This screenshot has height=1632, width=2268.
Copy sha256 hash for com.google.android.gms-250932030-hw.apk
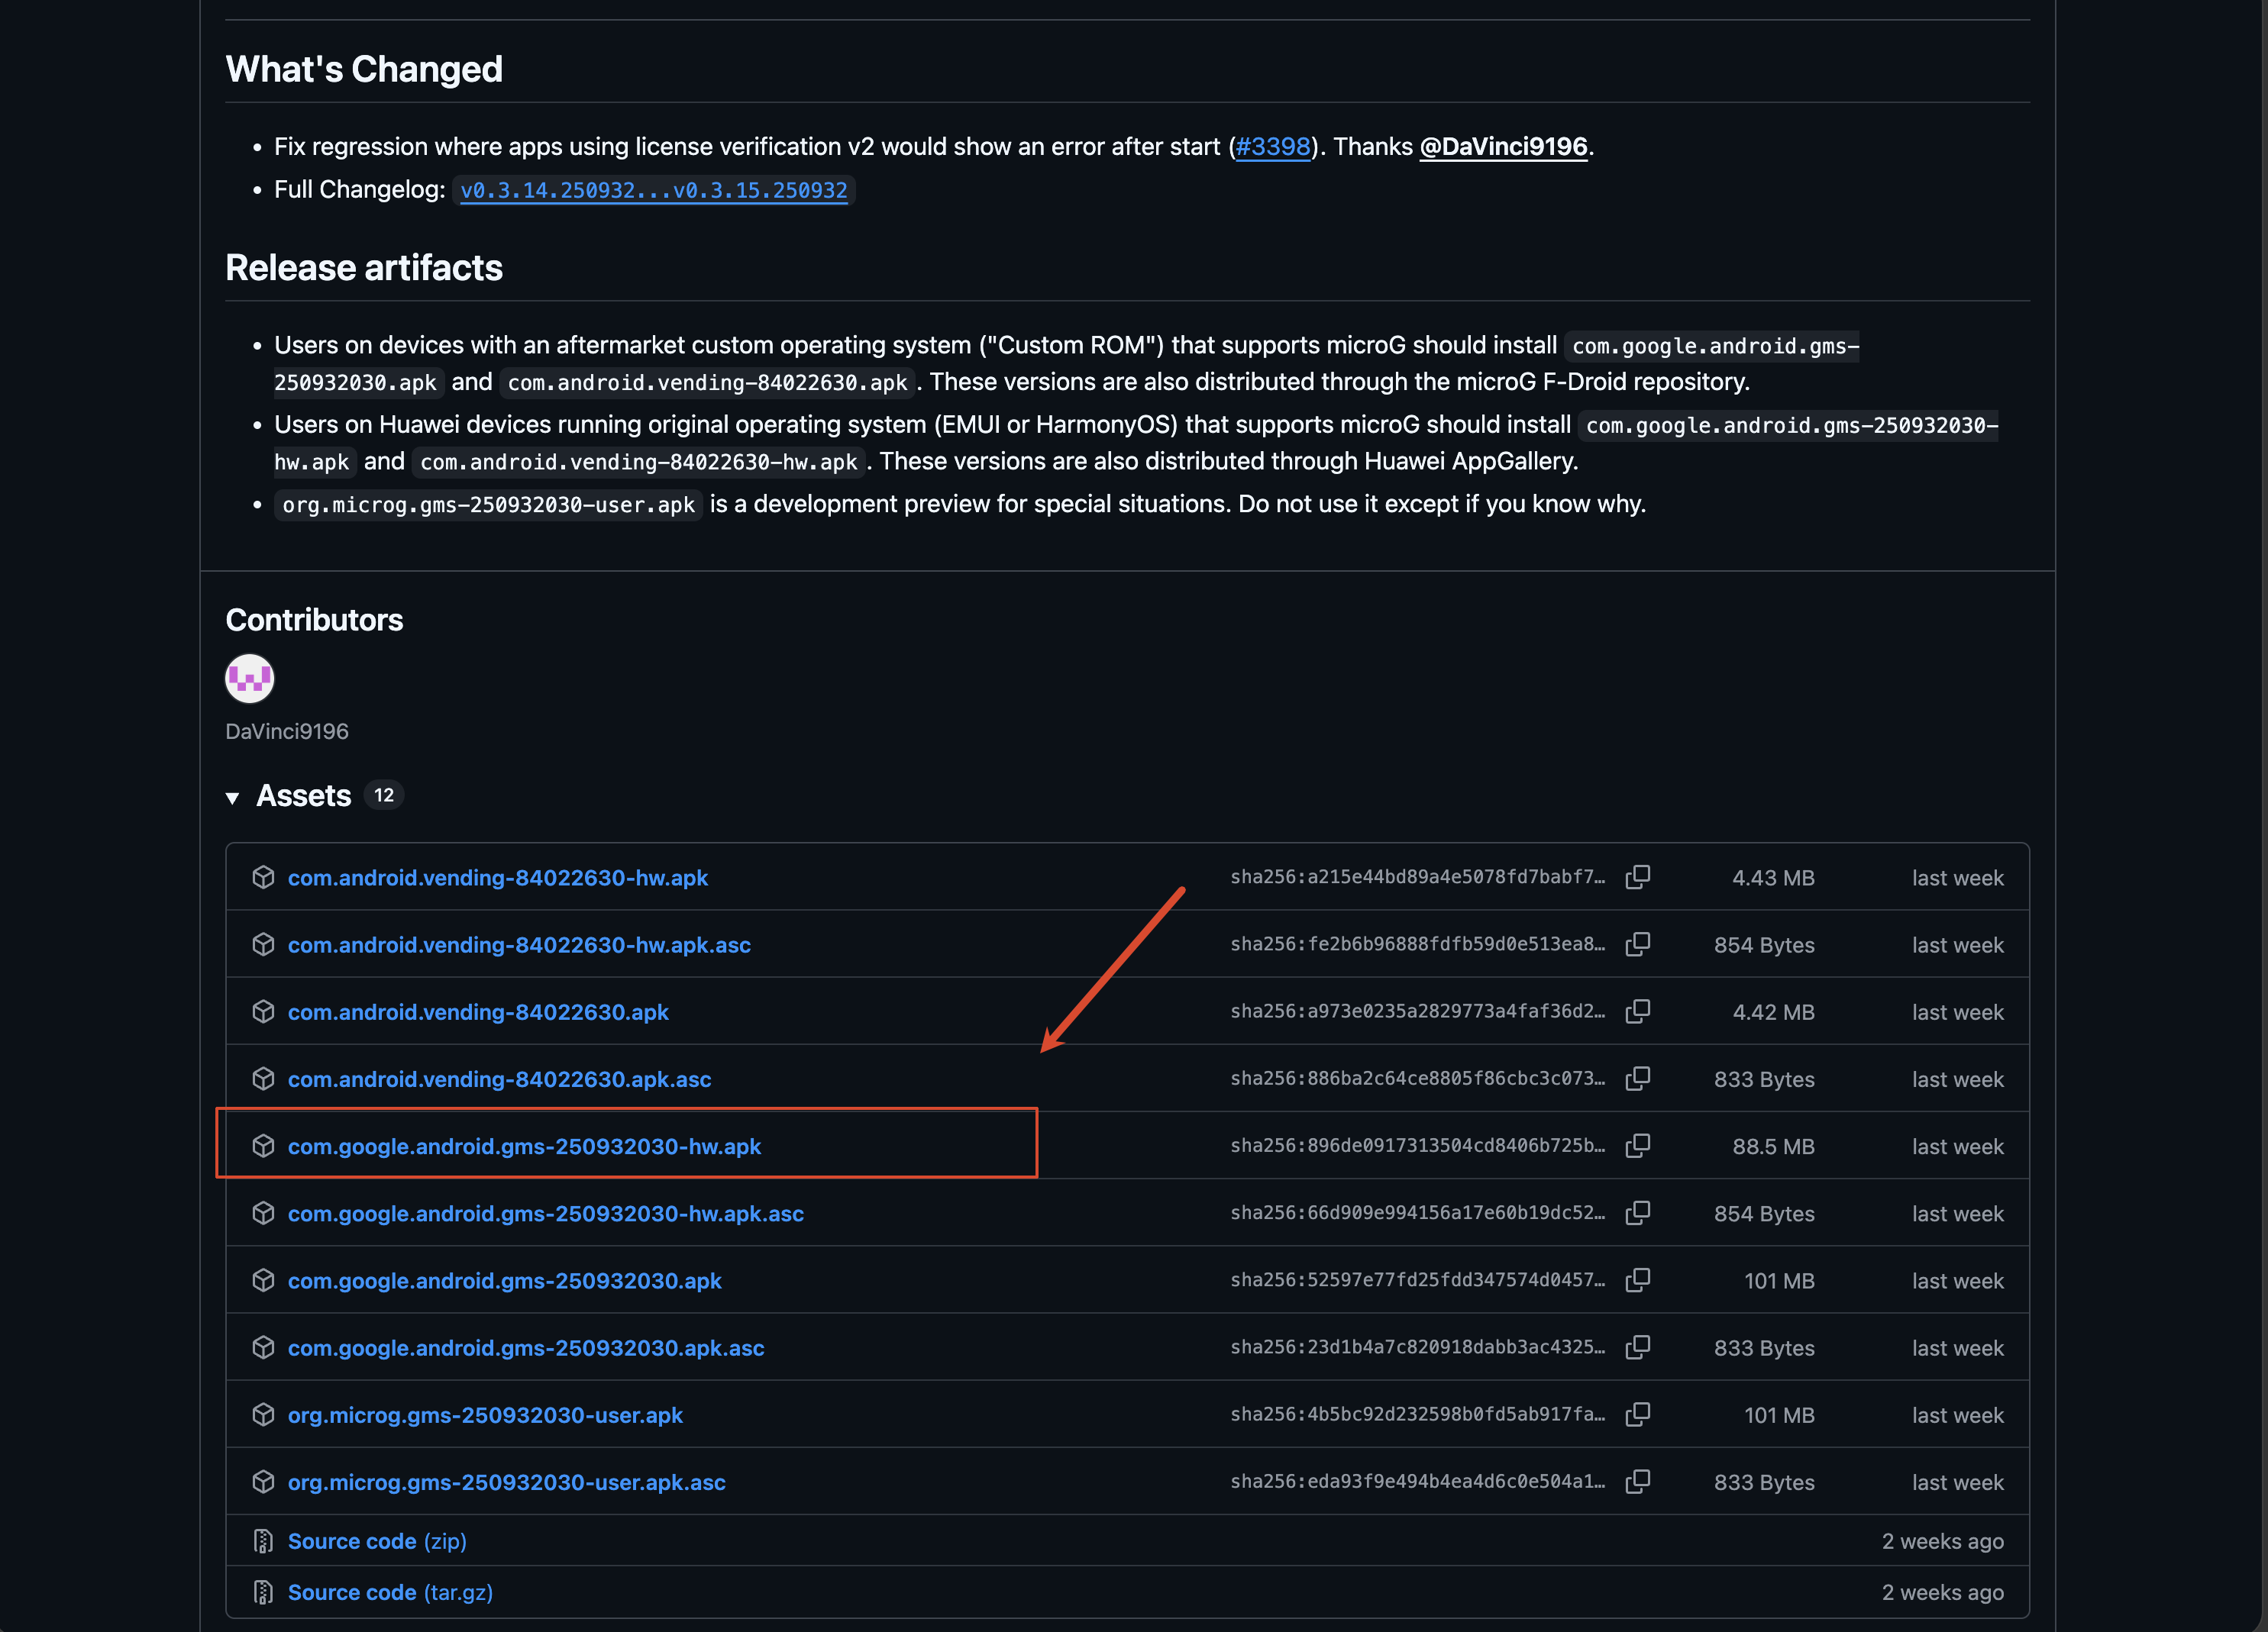[x=1637, y=1145]
